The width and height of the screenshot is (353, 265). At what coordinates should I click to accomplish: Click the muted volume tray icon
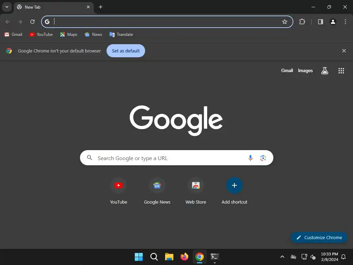[x=313, y=257]
